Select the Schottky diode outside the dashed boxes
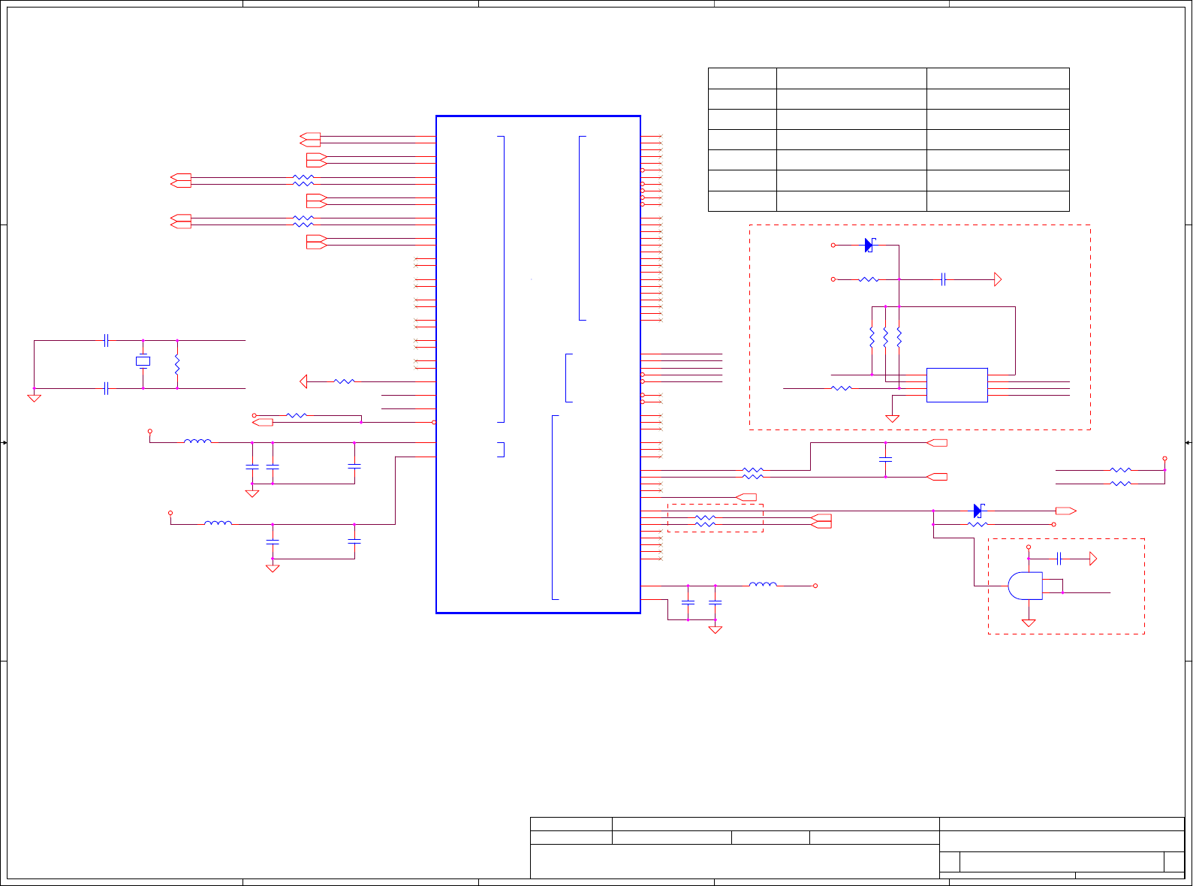This screenshot has height=886, width=1193. [978, 511]
